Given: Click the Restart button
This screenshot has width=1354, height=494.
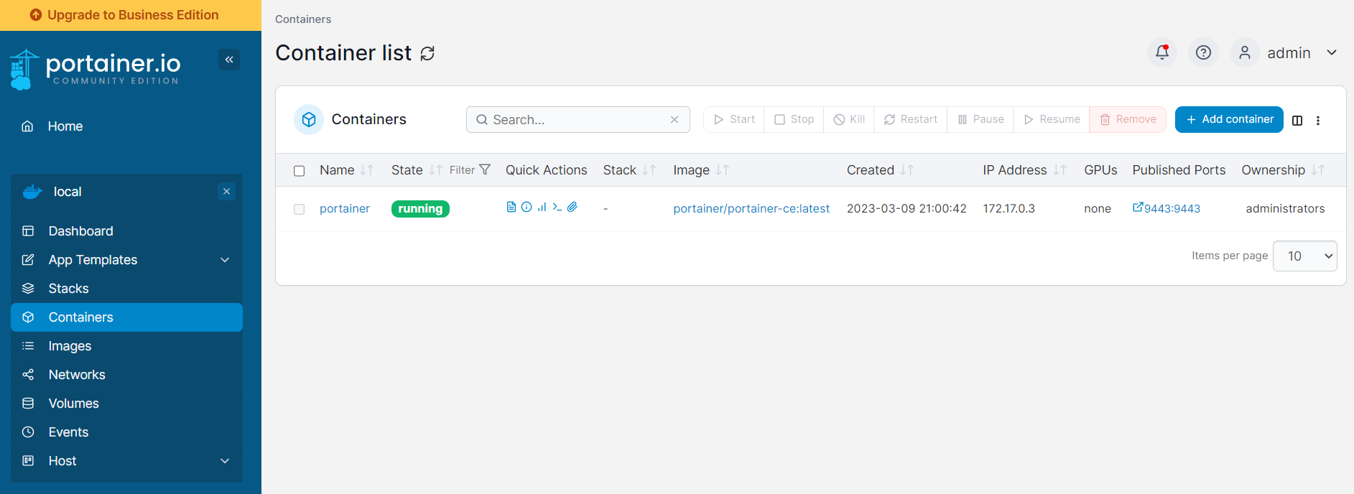Looking at the screenshot, I should coord(911,119).
